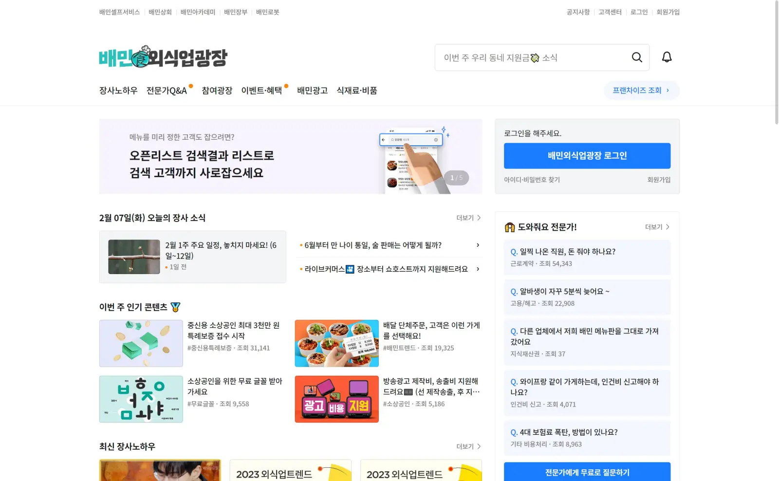Viewport: 779px width, 481px height.
Task: Open 2월 1주 주요 일정 branch thumbnail
Action: [134, 257]
